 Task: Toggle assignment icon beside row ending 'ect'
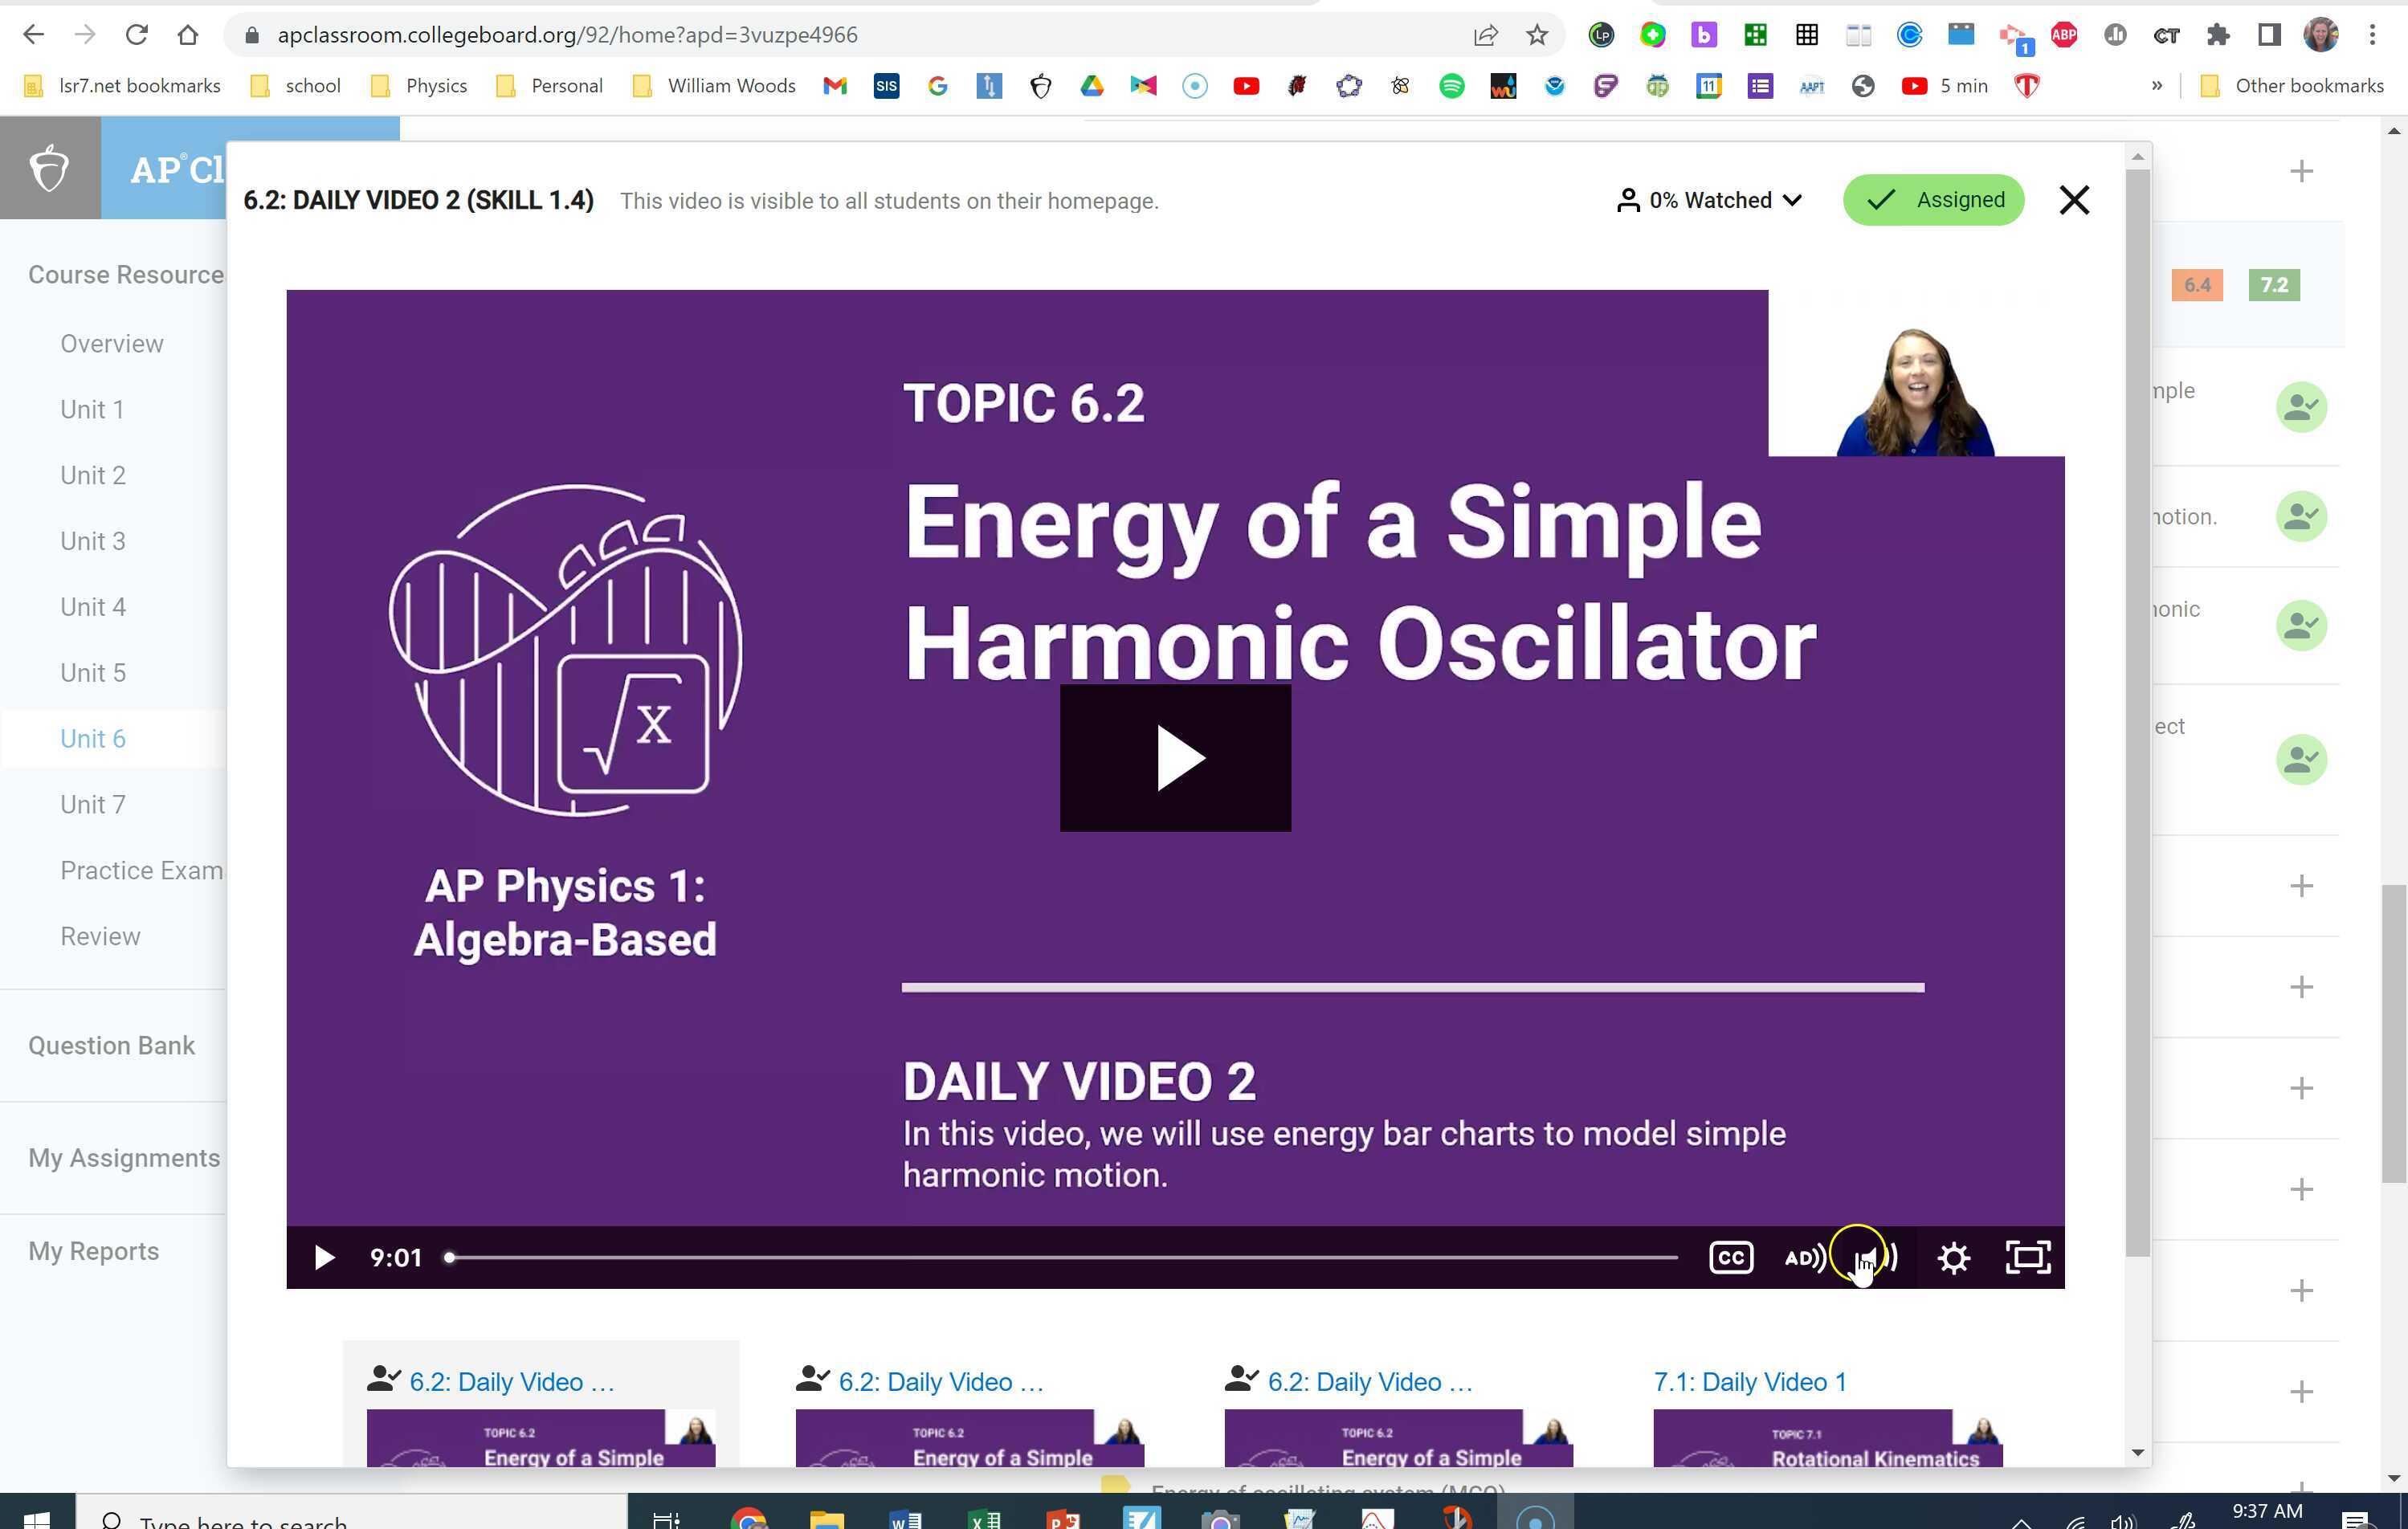[x=2301, y=759]
